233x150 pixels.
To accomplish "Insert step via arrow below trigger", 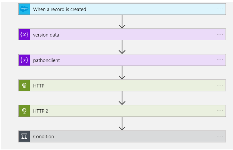I will (122, 22).
